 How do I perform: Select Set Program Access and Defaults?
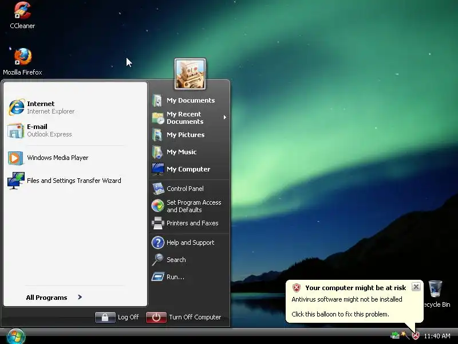click(189, 206)
